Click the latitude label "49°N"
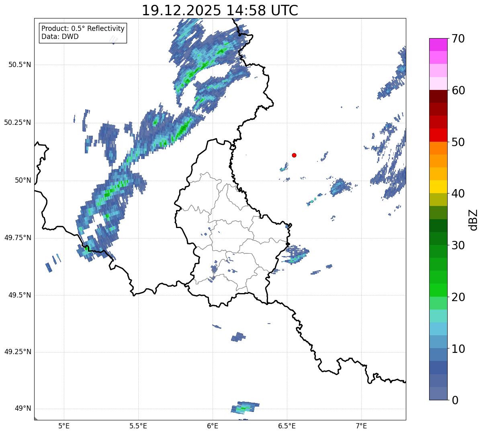Viewport: 483px width, 434px height. (23, 409)
